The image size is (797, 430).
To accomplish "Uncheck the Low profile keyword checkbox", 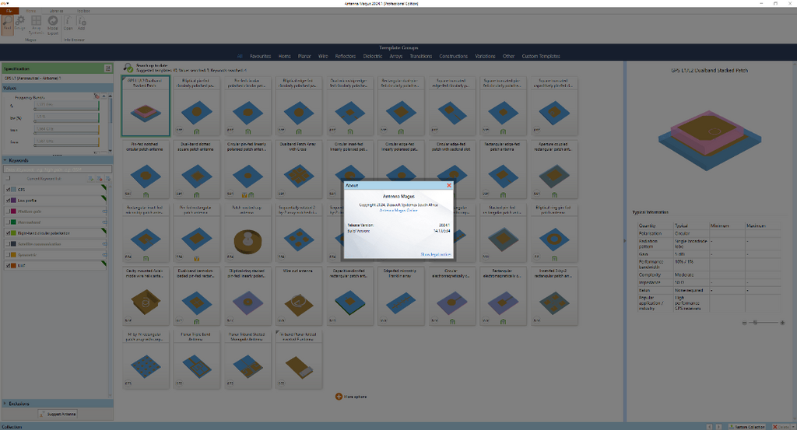I will tap(8, 201).
